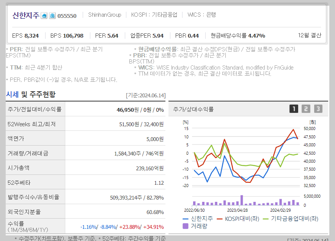Click 12월 결산 label

point(310,35)
